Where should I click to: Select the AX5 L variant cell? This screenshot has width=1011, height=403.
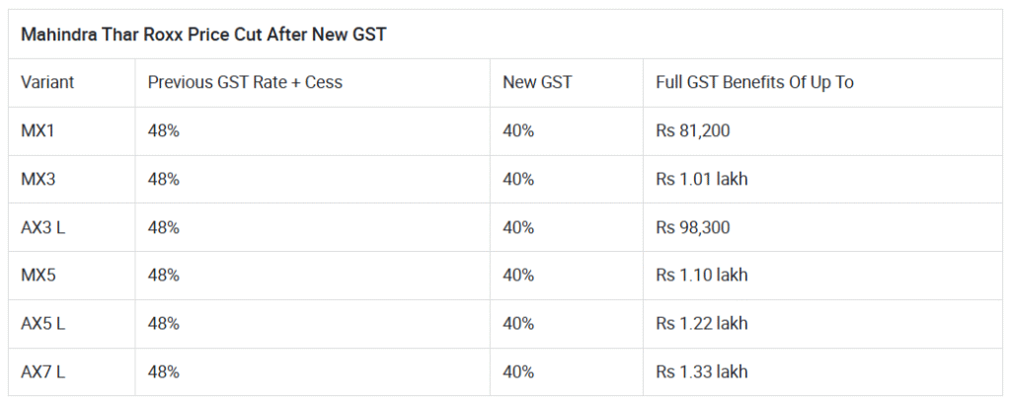tap(43, 324)
